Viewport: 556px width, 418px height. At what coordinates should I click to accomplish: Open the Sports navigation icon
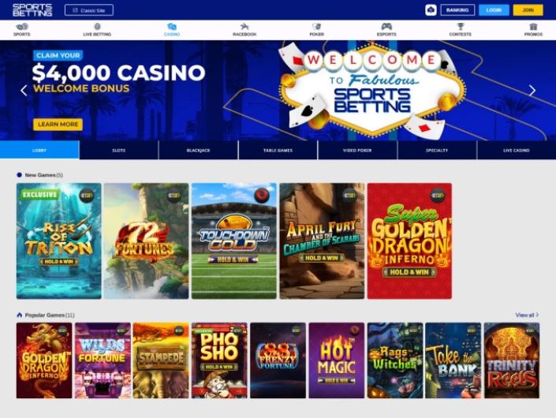[x=22, y=26]
